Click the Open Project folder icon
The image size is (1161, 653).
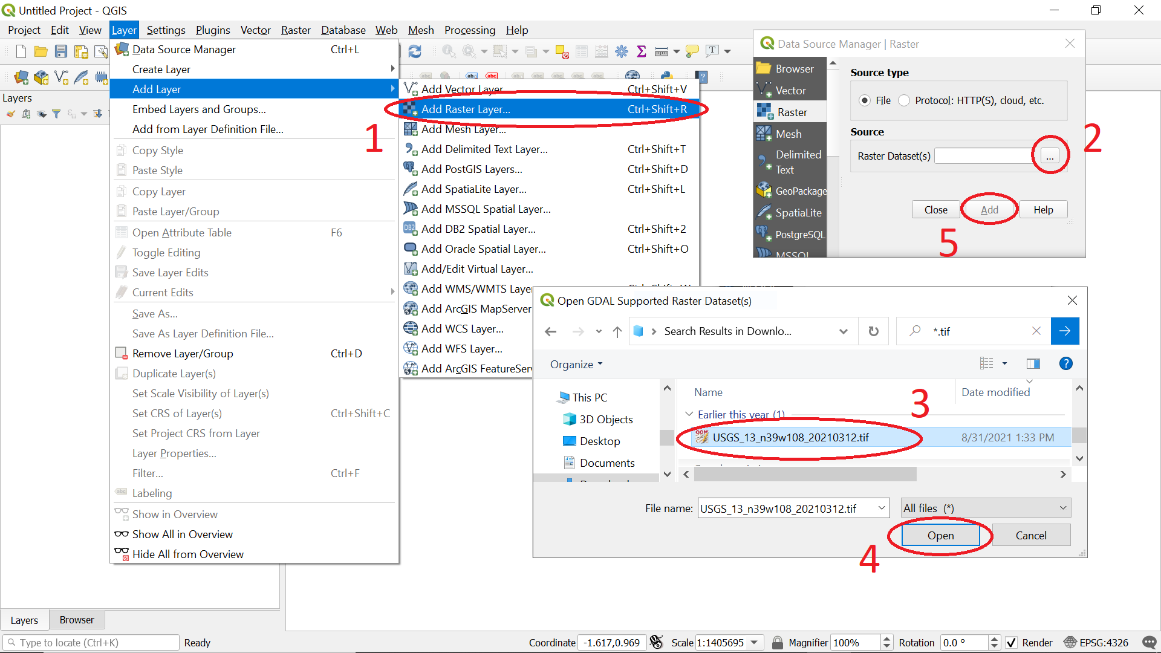(x=41, y=51)
